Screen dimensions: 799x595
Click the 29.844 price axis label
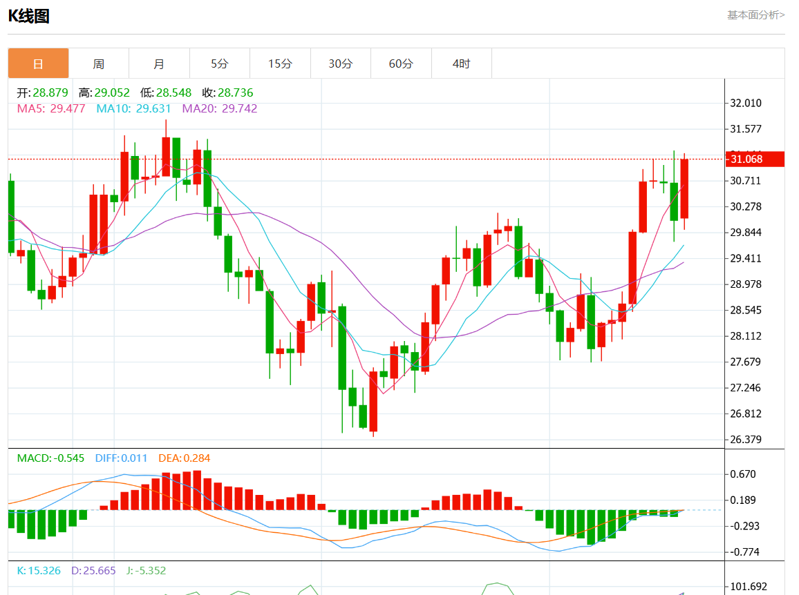tap(746, 233)
